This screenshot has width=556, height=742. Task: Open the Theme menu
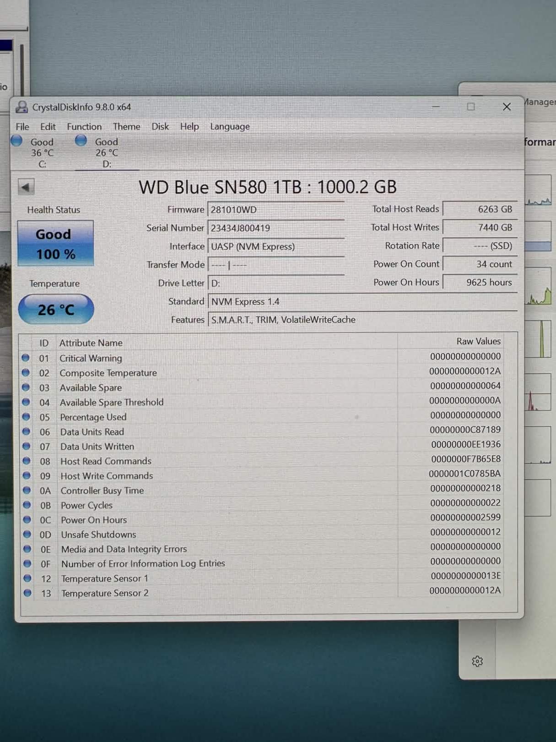click(126, 127)
